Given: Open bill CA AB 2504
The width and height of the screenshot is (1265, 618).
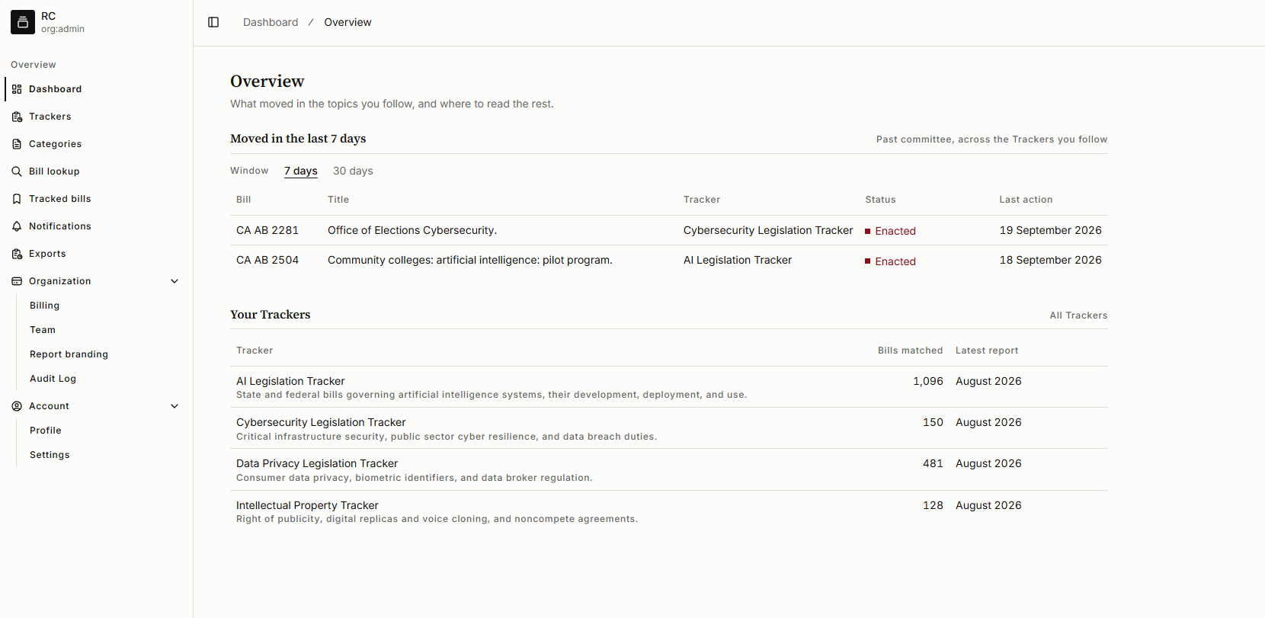Looking at the screenshot, I should tap(267, 260).
